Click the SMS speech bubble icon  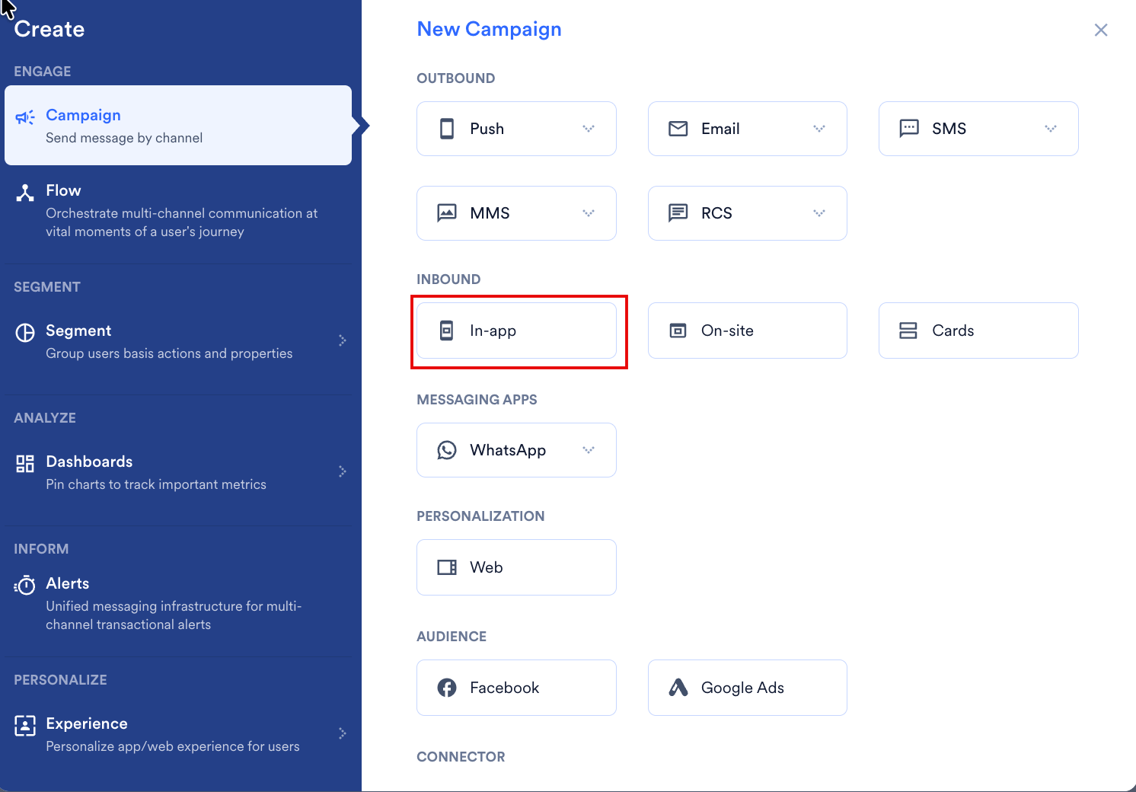click(x=909, y=129)
